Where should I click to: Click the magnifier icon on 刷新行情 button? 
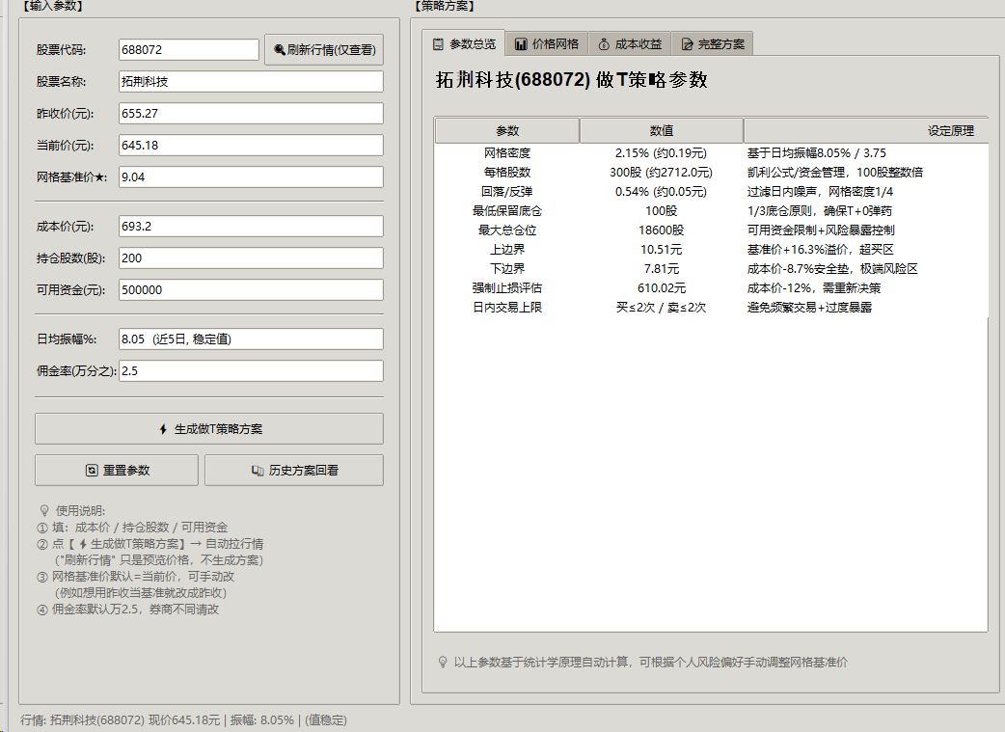(x=280, y=50)
